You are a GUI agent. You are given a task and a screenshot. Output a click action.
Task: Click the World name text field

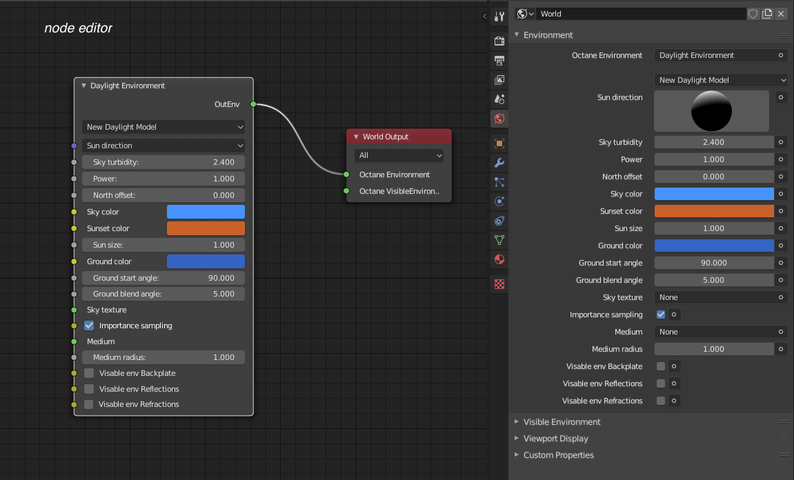point(640,14)
